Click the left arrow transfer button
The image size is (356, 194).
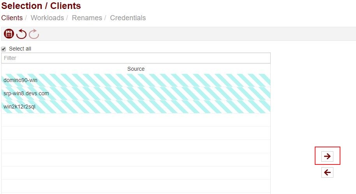pos(327,172)
